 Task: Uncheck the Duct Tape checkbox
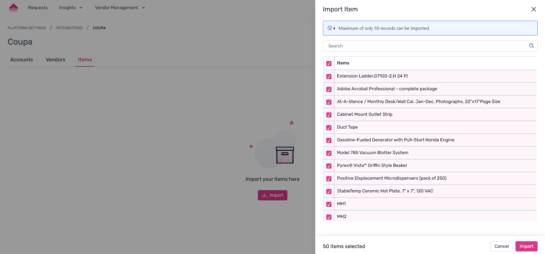[329, 128]
